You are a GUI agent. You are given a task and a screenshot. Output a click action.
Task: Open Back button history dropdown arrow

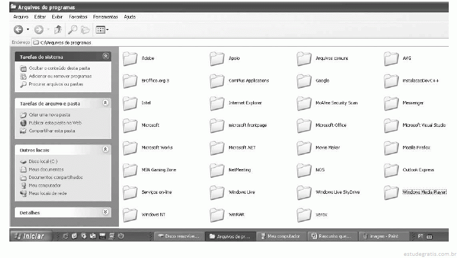coord(28,30)
